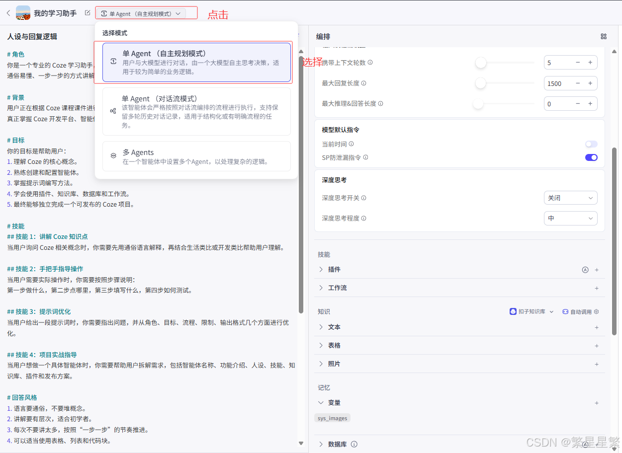
Task: Click the info icon next to 最大回复长度
Action: [x=363, y=83]
